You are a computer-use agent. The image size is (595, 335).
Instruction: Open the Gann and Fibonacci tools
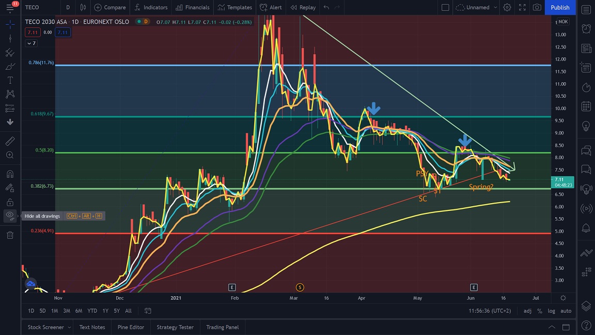click(x=10, y=52)
